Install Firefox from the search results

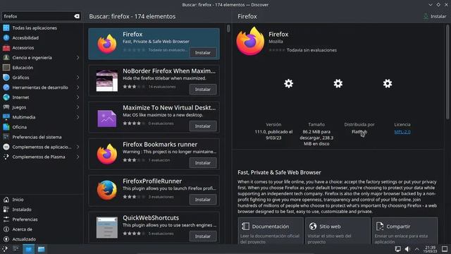point(203,53)
